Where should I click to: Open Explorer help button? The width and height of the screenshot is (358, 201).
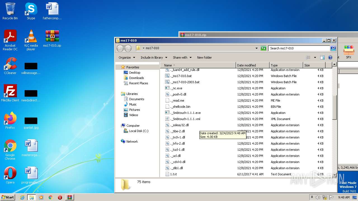click(x=330, y=58)
